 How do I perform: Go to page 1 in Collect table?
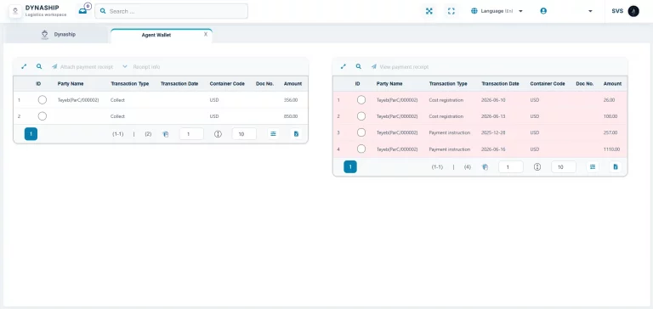point(31,134)
